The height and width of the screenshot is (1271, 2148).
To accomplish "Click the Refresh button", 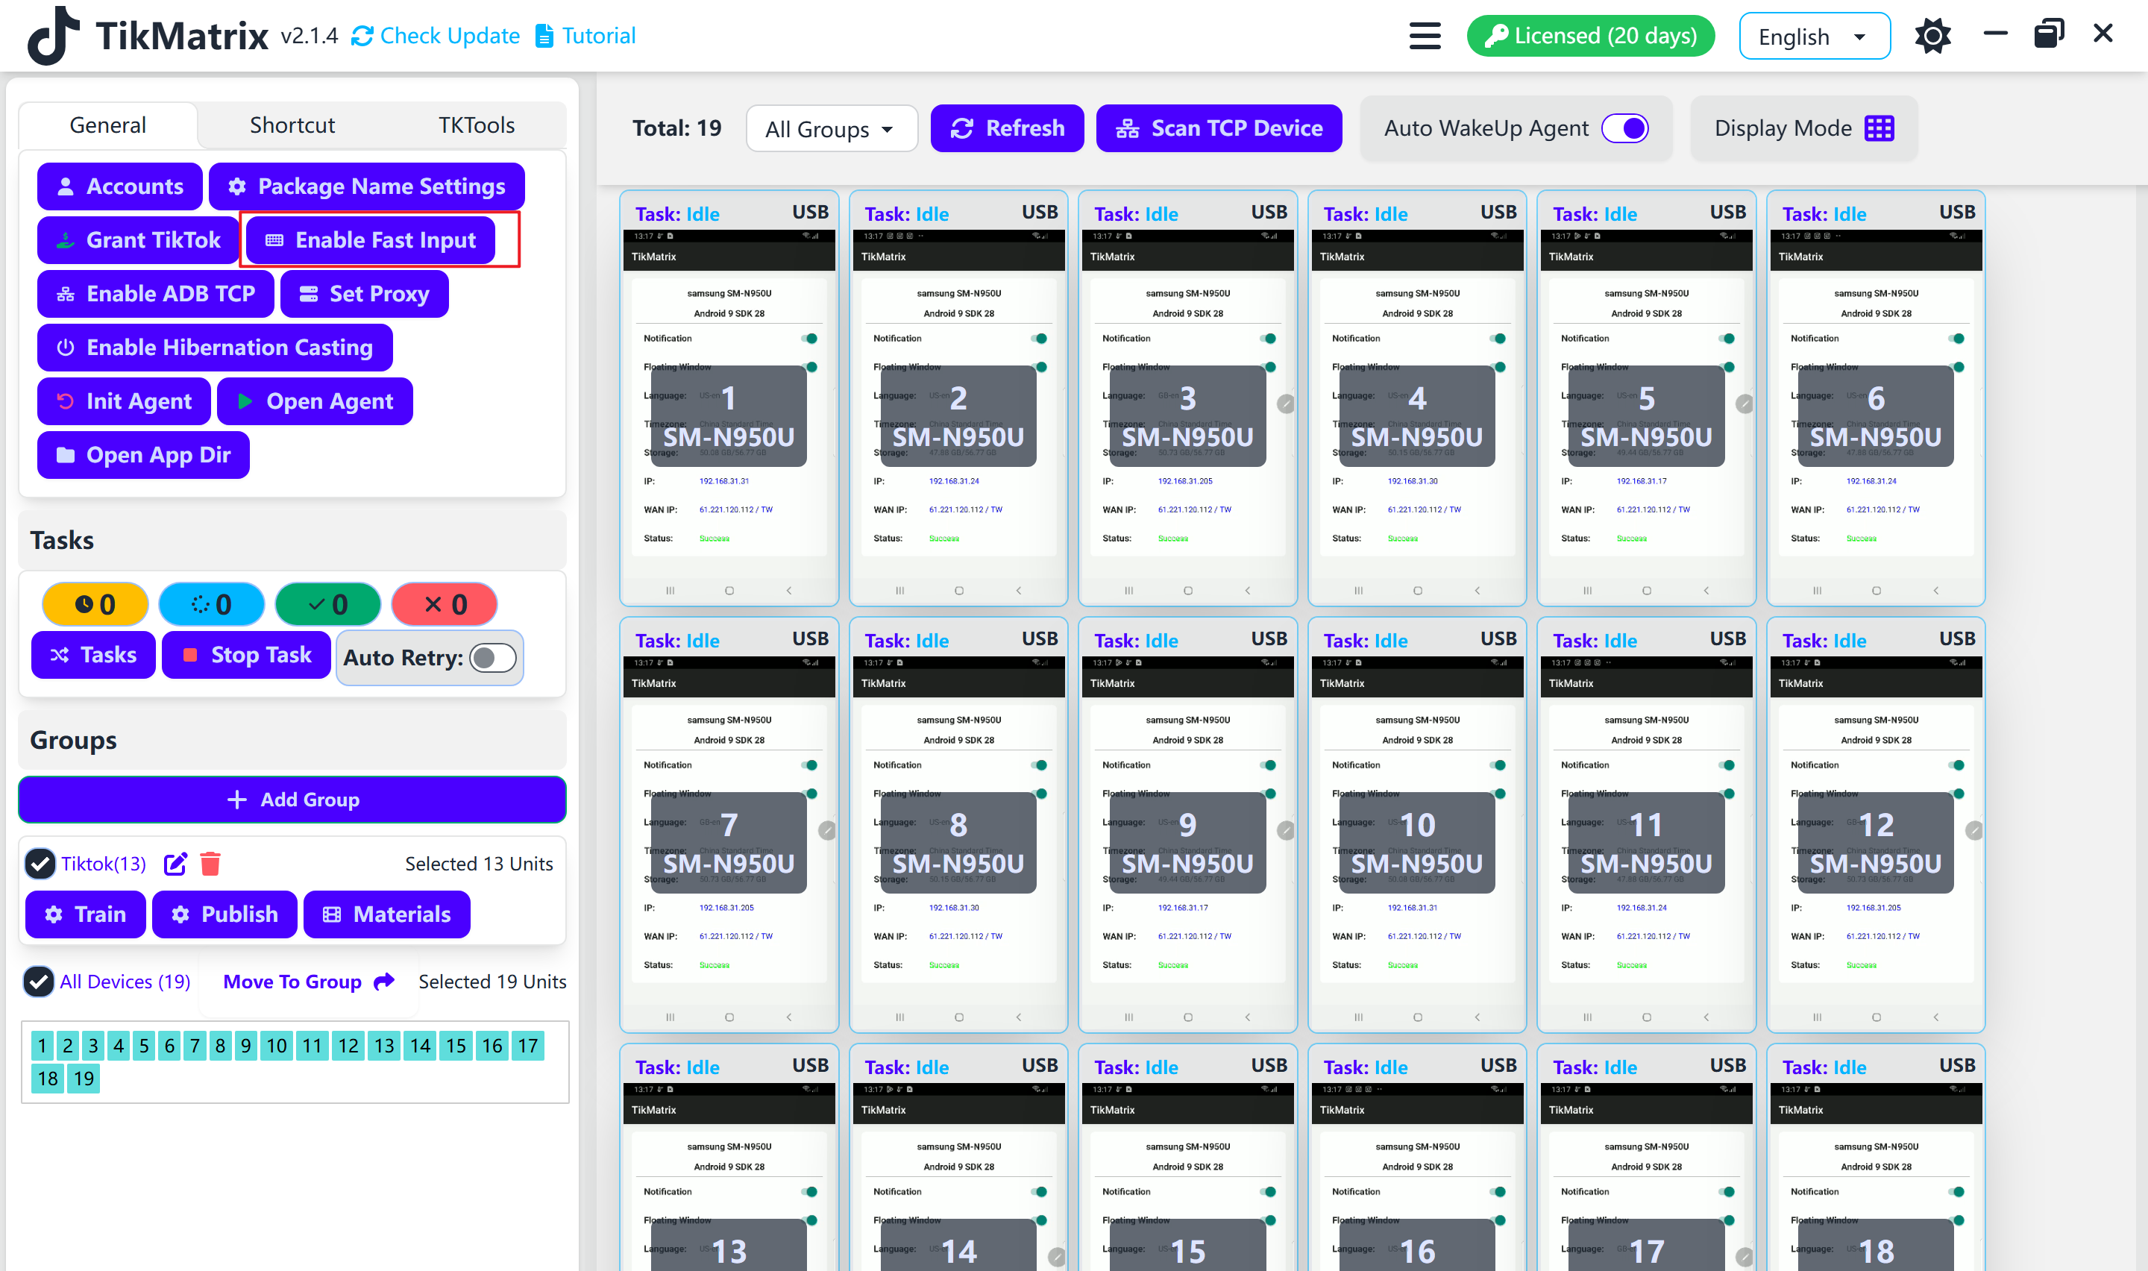I will pyautogui.click(x=1007, y=128).
